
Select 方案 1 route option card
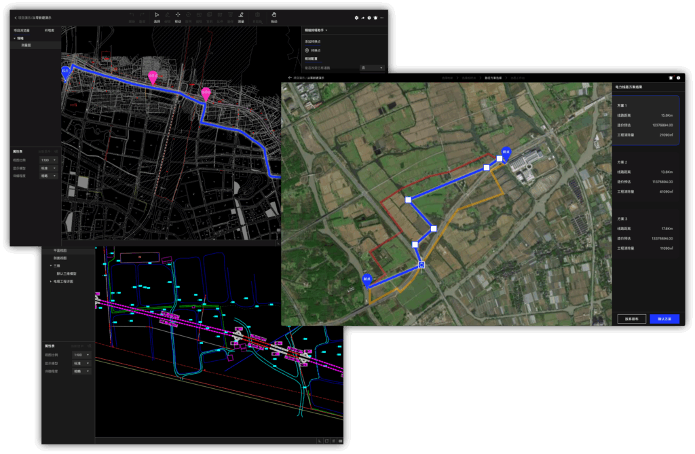point(645,120)
